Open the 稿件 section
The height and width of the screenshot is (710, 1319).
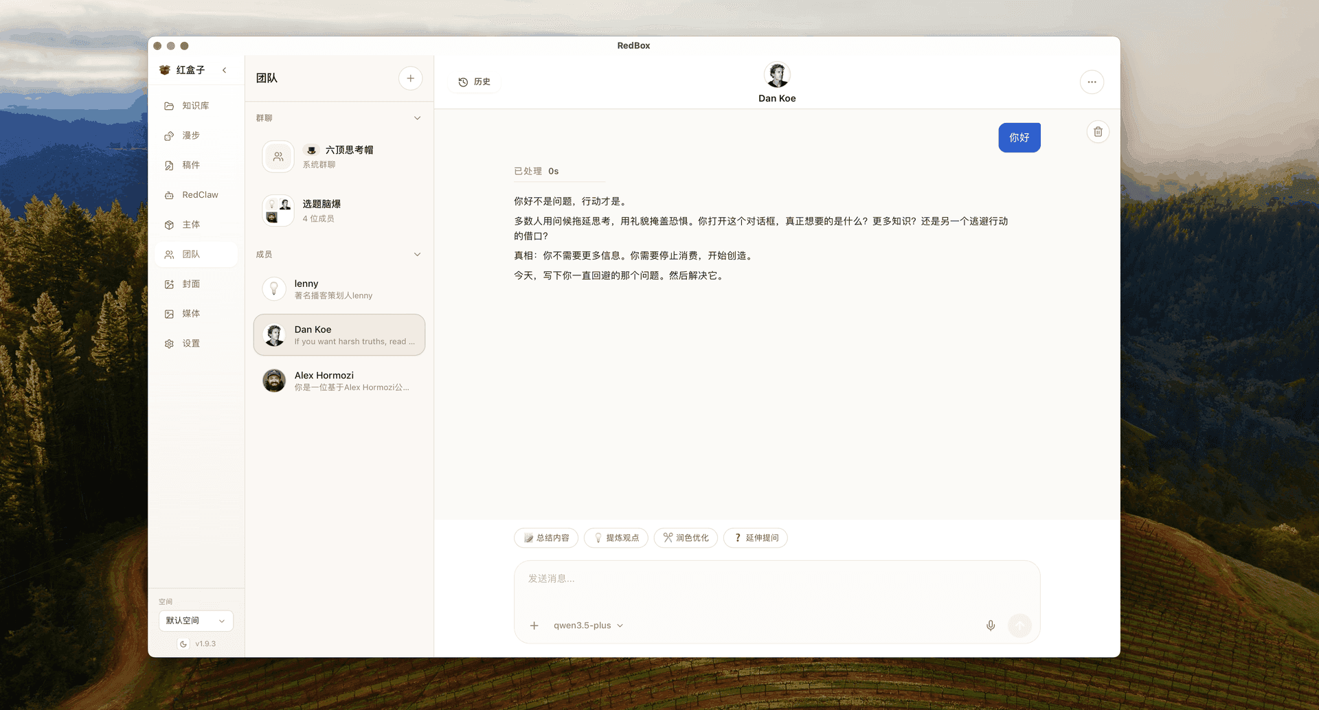pyautogui.click(x=195, y=165)
